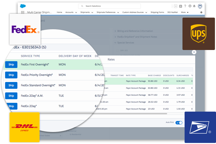Open the Shipments tab

click(85, 12)
